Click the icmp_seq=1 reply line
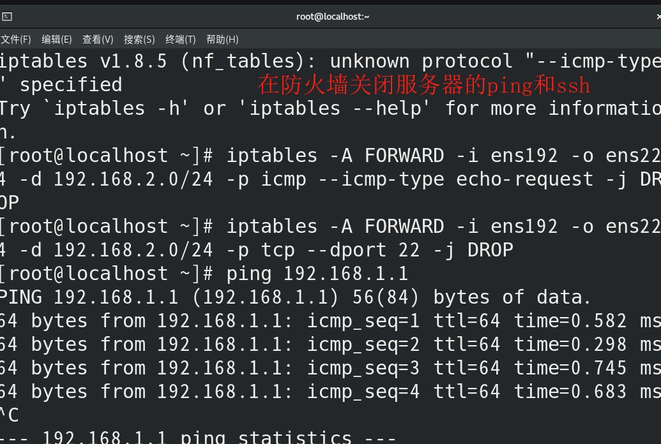The image size is (661, 444). [319, 320]
